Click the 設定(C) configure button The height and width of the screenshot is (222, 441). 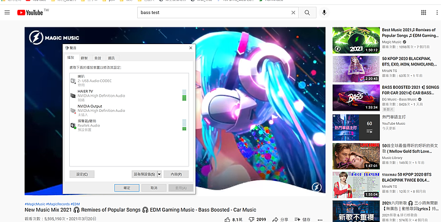click(x=82, y=174)
